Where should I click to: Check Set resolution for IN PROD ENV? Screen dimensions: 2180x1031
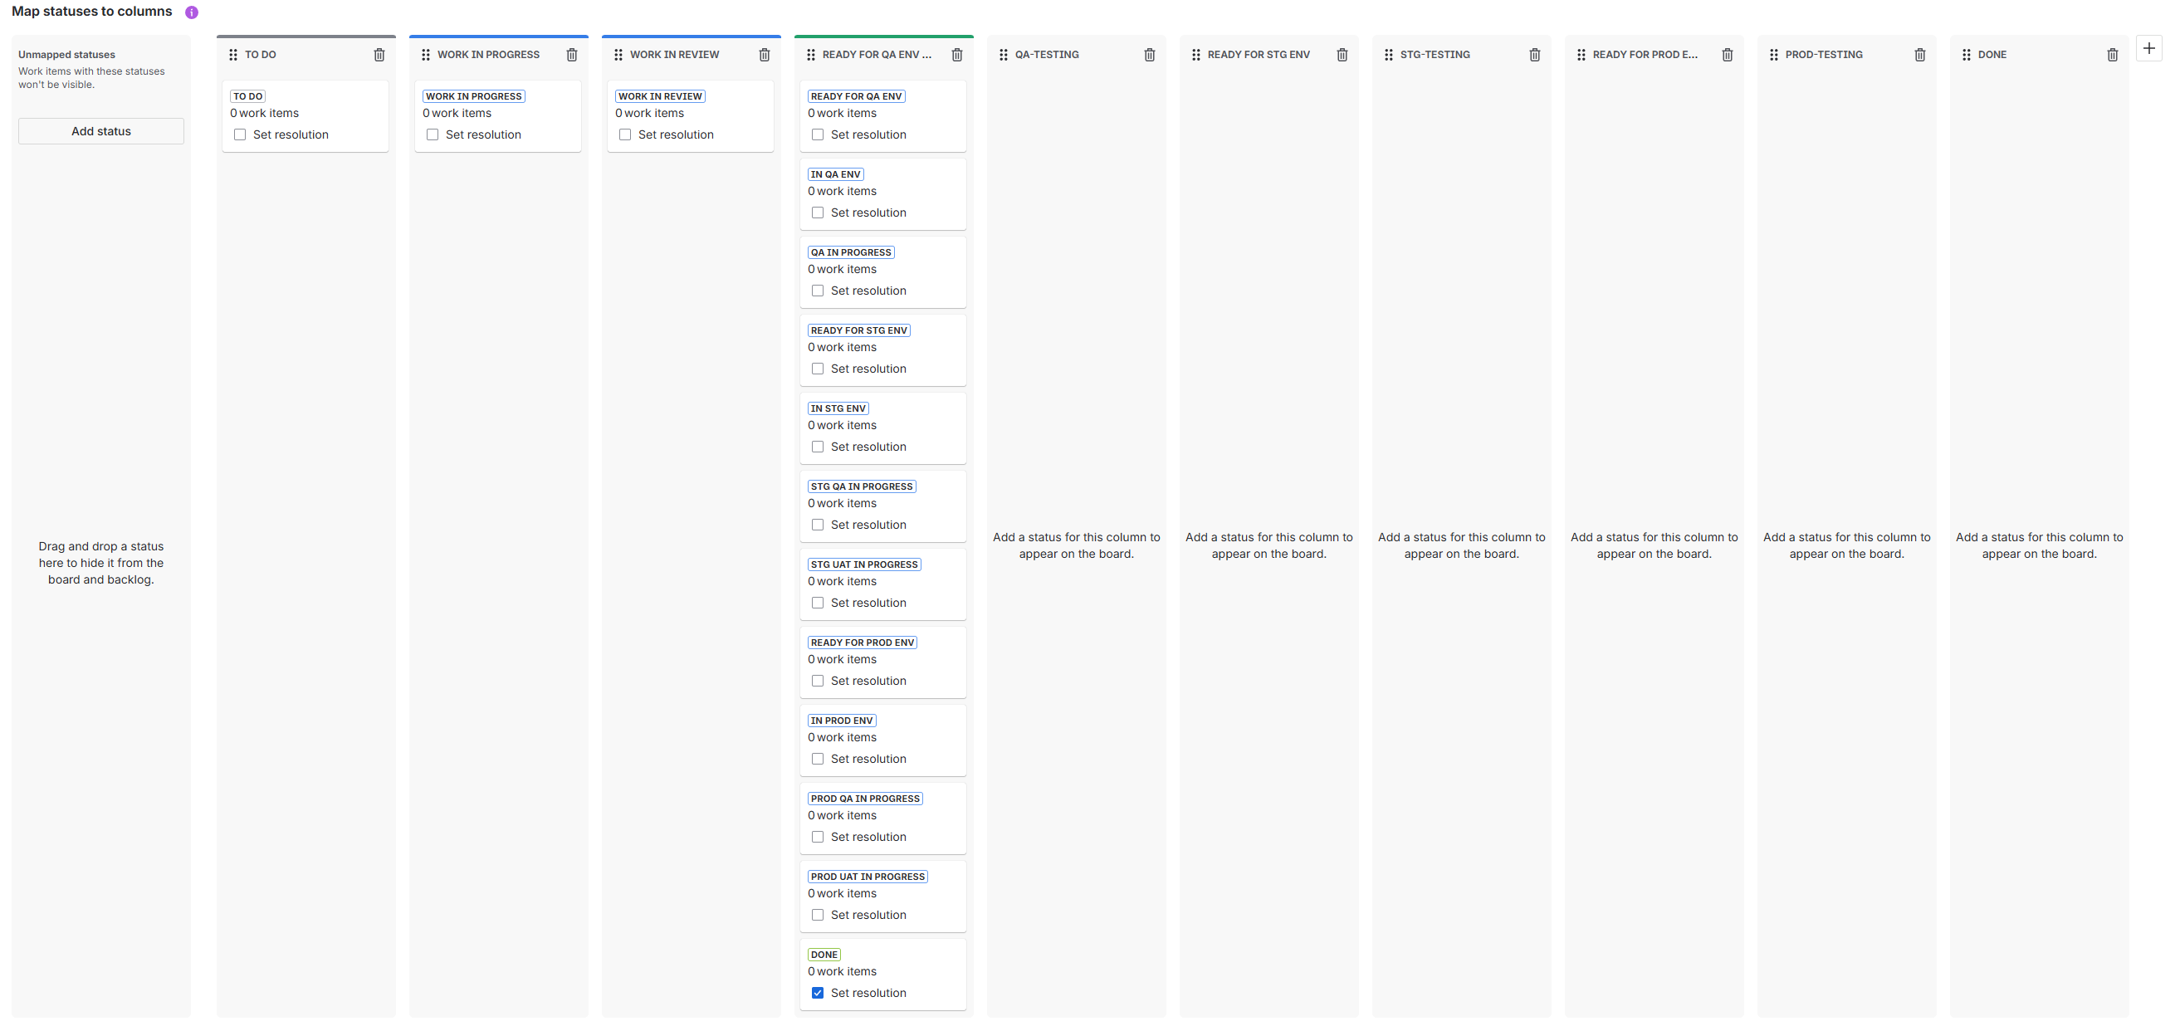click(818, 760)
